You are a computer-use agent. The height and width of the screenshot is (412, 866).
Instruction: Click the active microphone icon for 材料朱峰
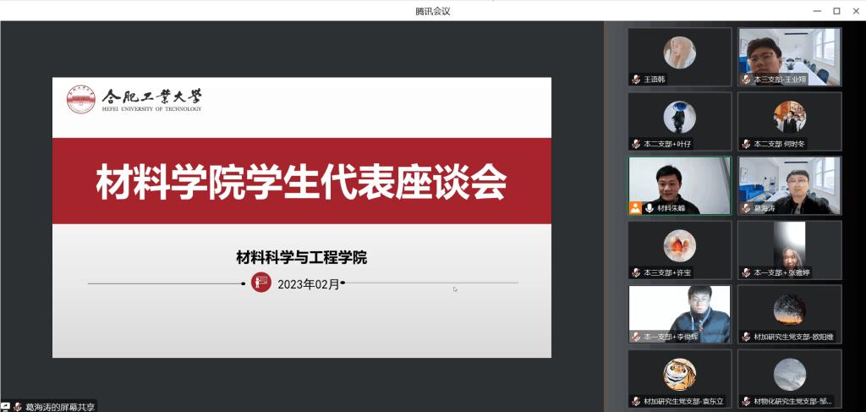(x=649, y=207)
